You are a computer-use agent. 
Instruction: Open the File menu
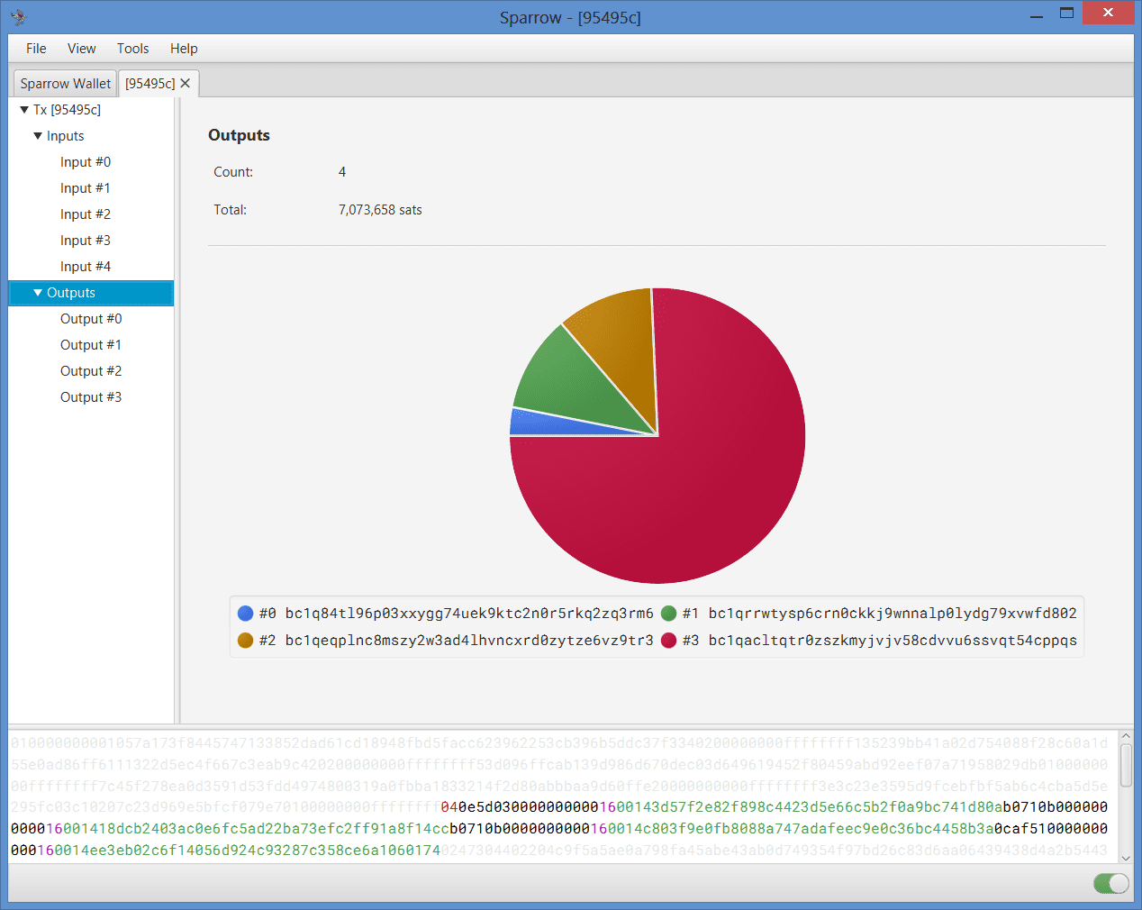tap(36, 49)
